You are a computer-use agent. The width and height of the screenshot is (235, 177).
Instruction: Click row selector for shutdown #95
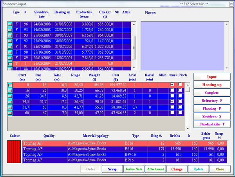pos(10,30)
